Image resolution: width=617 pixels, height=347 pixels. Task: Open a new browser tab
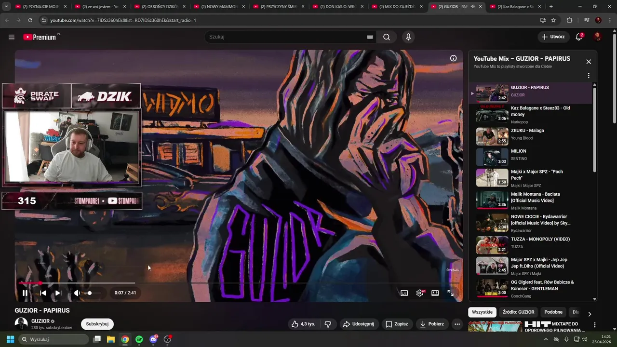[x=551, y=7]
